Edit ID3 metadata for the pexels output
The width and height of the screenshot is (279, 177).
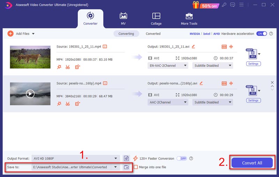click(x=224, y=83)
